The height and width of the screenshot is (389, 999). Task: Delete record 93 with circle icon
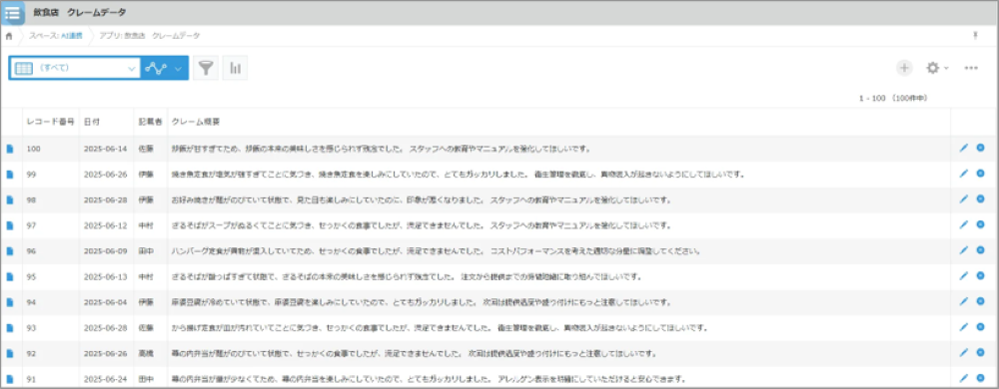[x=981, y=327]
